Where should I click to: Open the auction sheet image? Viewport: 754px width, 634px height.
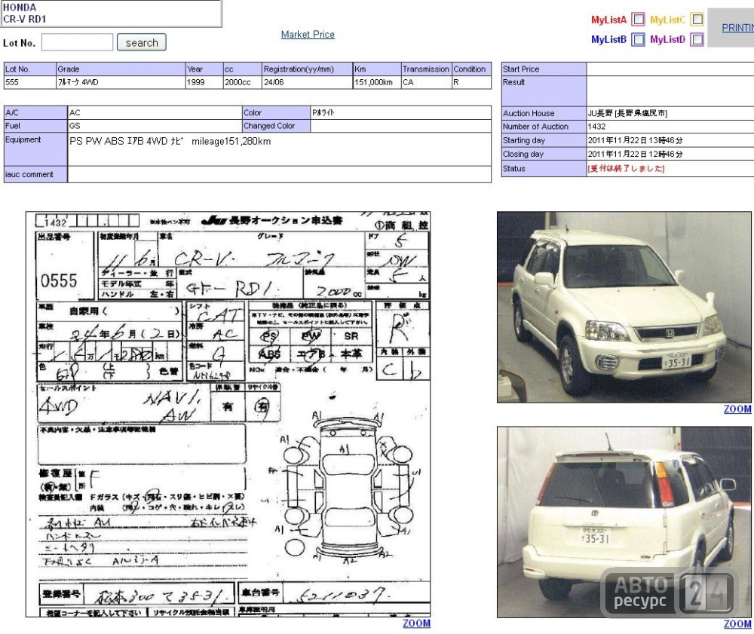pyautogui.click(x=228, y=415)
